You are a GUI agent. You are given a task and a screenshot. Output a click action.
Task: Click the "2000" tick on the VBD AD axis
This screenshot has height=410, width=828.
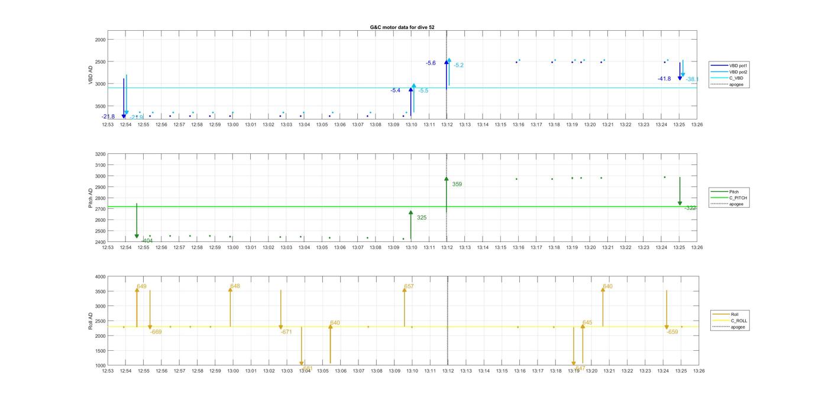(100, 40)
